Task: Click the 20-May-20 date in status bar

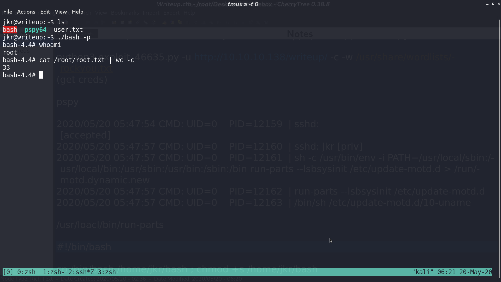Action: [x=476, y=272]
